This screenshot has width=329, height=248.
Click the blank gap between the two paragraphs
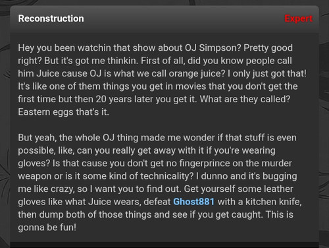click(164, 125)
